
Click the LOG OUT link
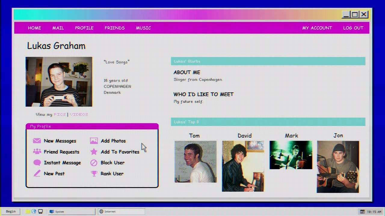[x=353, y=28]
